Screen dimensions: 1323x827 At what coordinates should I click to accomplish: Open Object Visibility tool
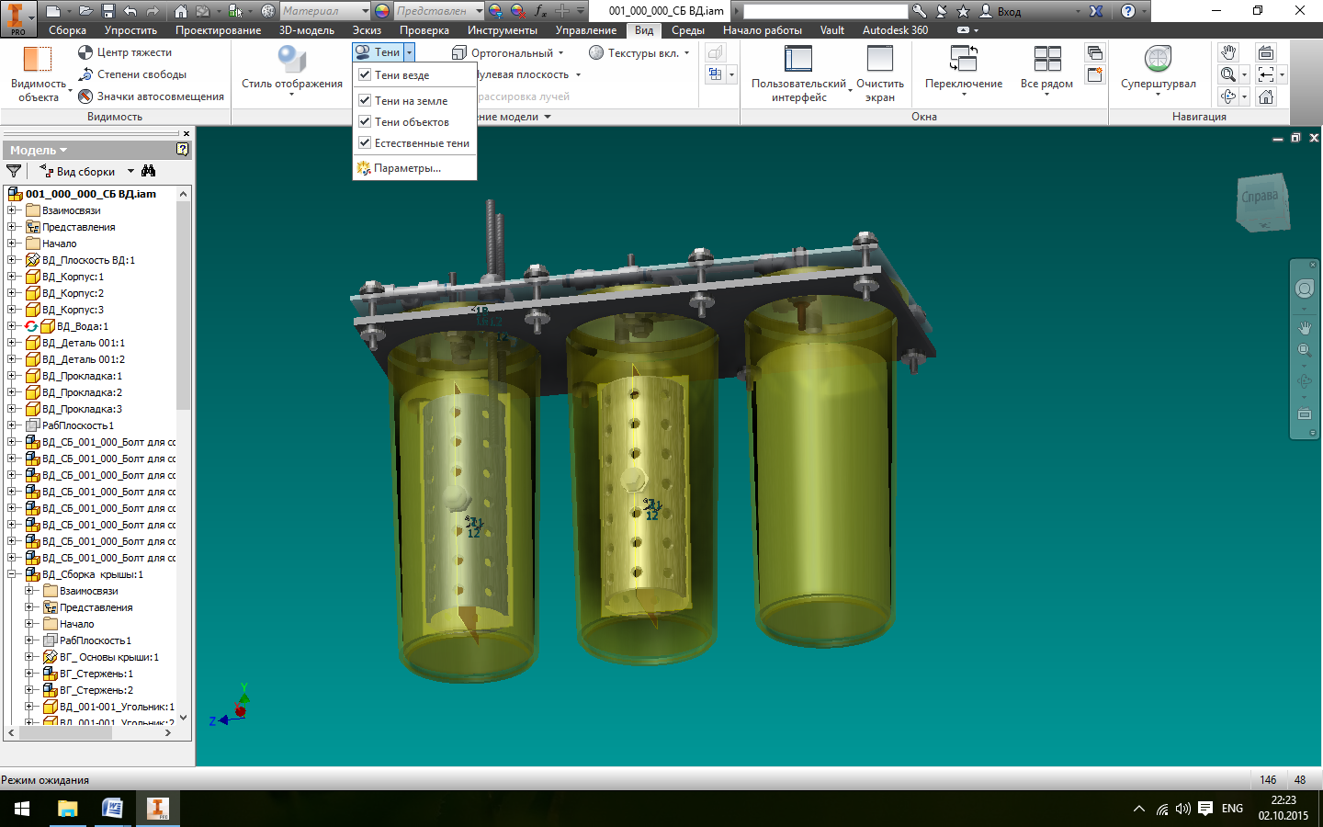[x=38, y=74]
